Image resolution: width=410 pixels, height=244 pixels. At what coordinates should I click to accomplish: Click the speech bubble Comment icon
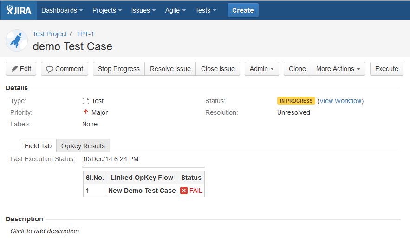click(x=49, y=69)
